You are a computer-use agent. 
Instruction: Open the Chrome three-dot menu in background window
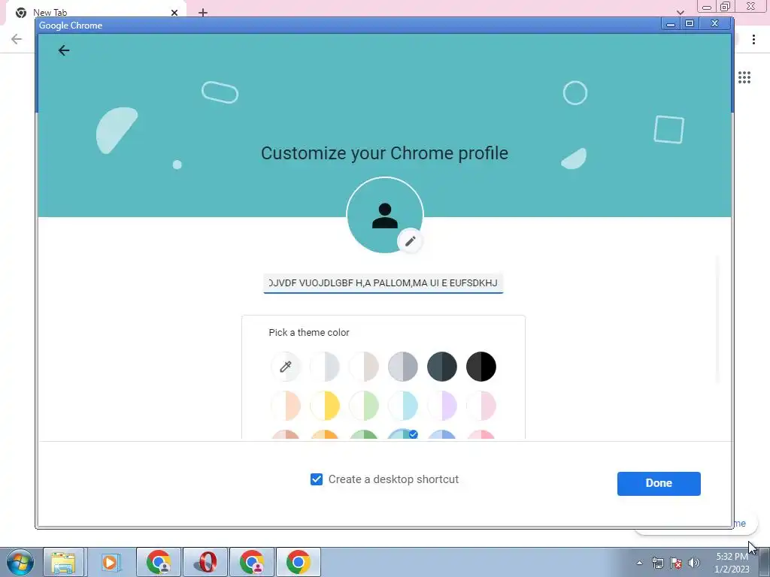coord(753,39)
